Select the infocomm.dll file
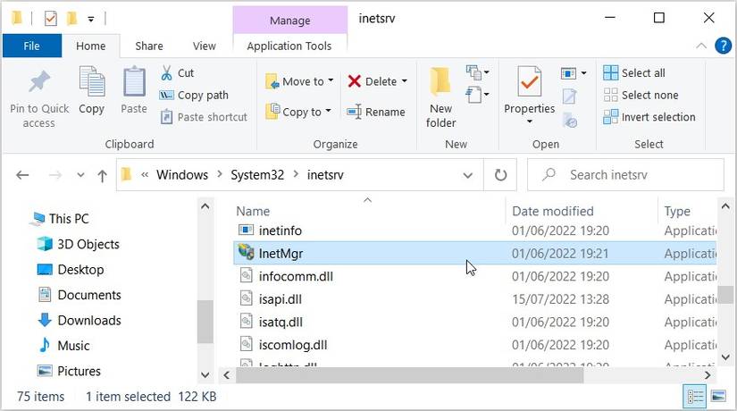Viewport: 737px width, 411px height. (x=295, y=276)
